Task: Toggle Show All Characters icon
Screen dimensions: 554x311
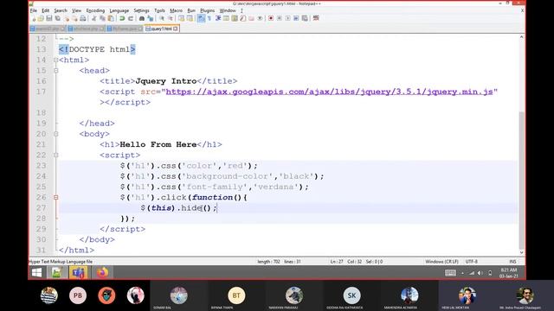Action: (x=209, y=18)
